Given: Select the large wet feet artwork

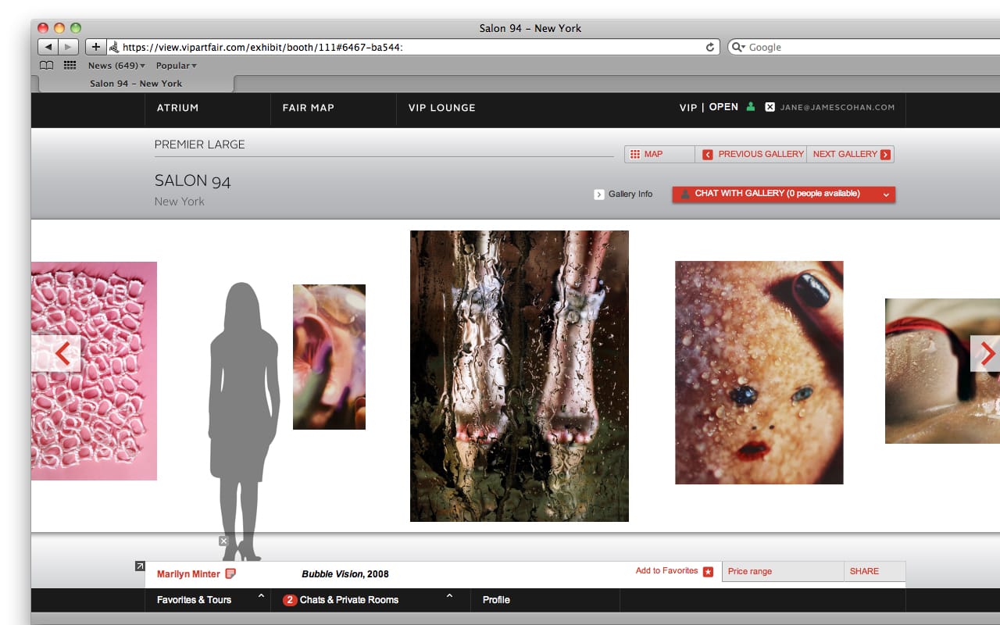Looking at the screenshot, I should 520,376.
